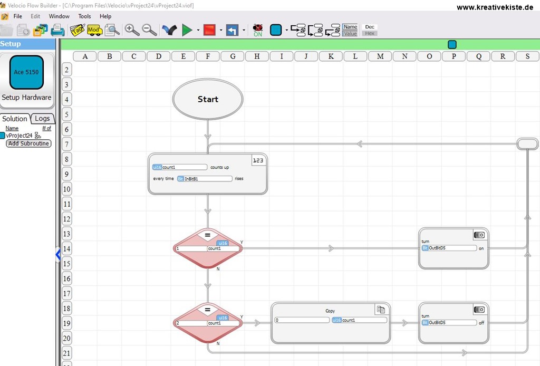Click the Zoom Out magnifier icon
Screen dimensions: 540x366
tap(149, 30)
